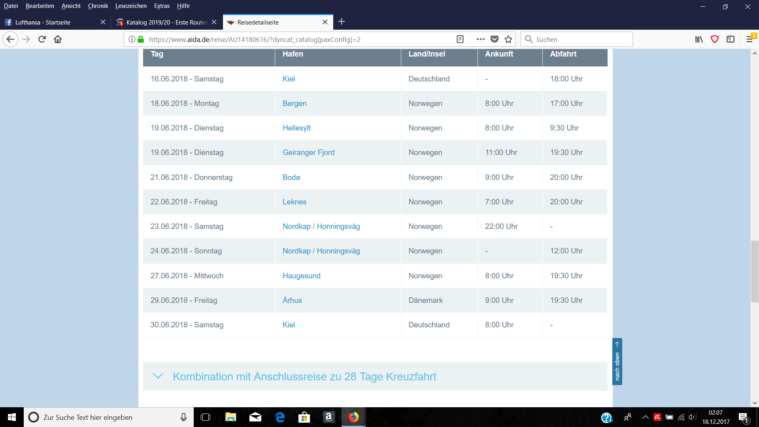Click the Firefox reload page icon

(x=42, y=39)
